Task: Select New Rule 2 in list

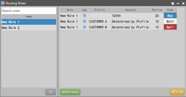Action: pos(29,28)
